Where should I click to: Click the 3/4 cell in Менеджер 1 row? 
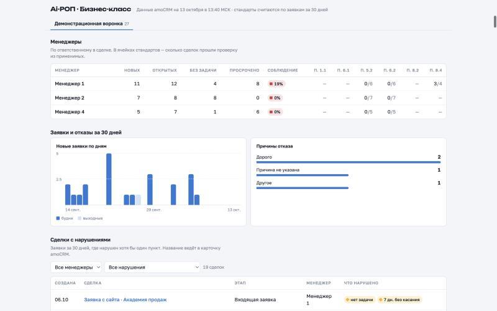438,84
